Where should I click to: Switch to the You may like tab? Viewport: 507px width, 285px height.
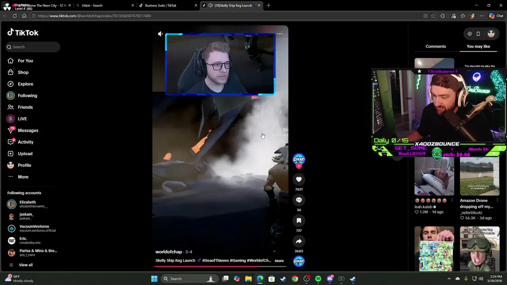tap(478, 46)
